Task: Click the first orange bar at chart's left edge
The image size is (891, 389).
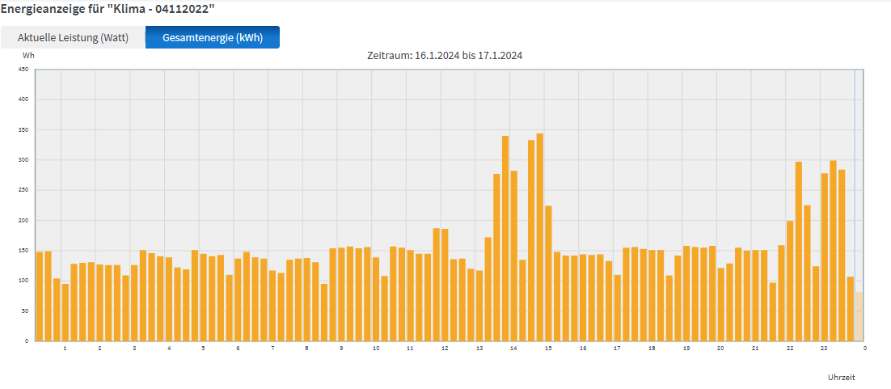Action: [40, 296]
